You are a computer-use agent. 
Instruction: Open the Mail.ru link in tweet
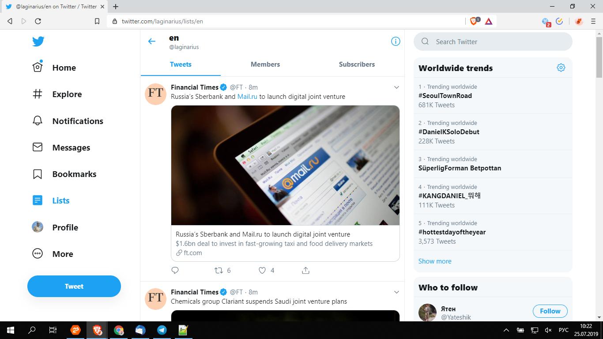[x=247, y=97]
